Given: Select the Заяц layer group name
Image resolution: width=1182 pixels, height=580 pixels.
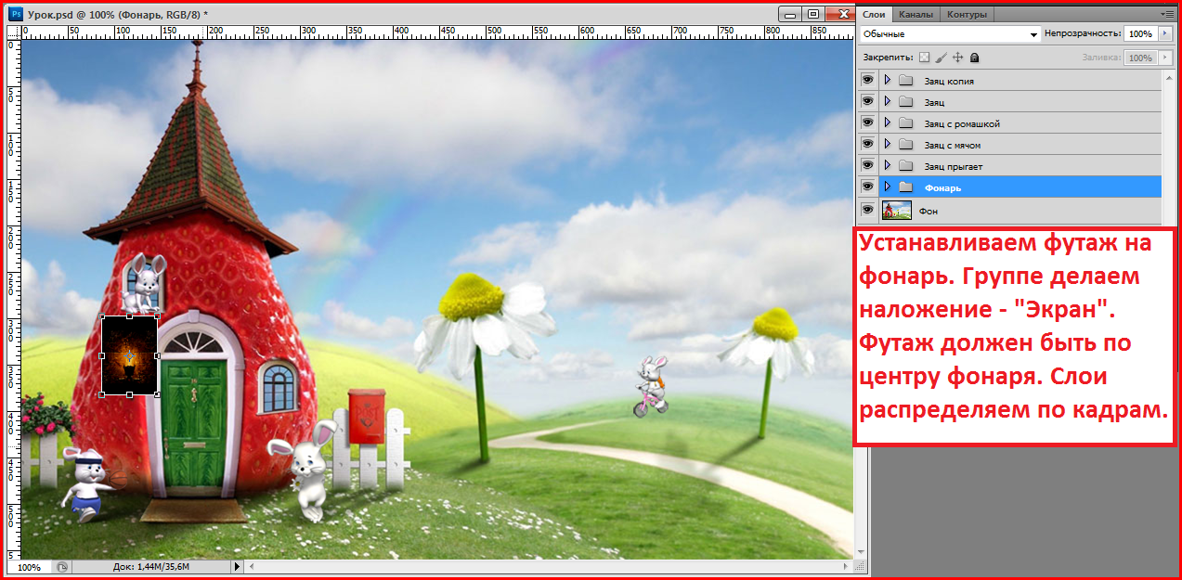Looking at the screenshot, I should coord(934,102).
